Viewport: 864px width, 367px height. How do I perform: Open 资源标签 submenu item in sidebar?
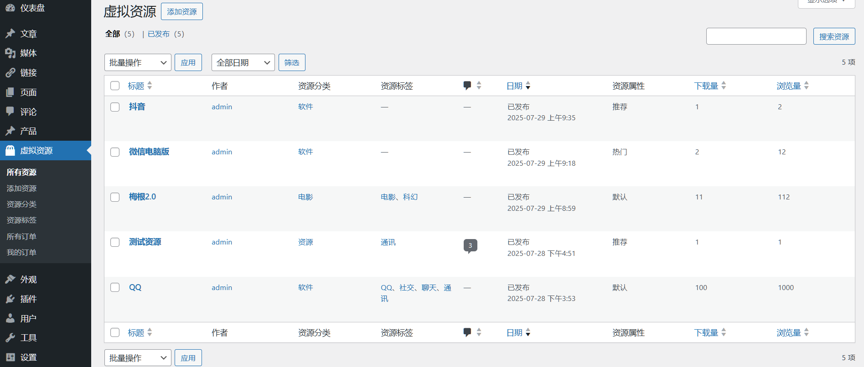click(21, 220)
